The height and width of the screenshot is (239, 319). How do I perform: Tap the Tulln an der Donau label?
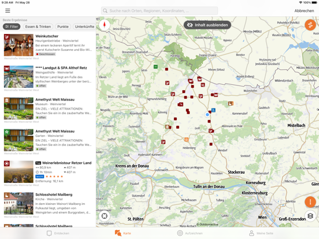209,186
